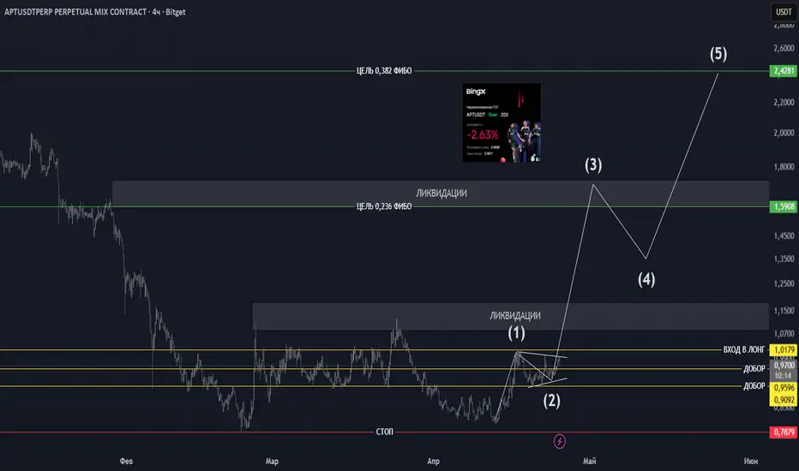The image size is (799, 471).
Task: Click the Июн date on time axis
Action: point(751,462)
